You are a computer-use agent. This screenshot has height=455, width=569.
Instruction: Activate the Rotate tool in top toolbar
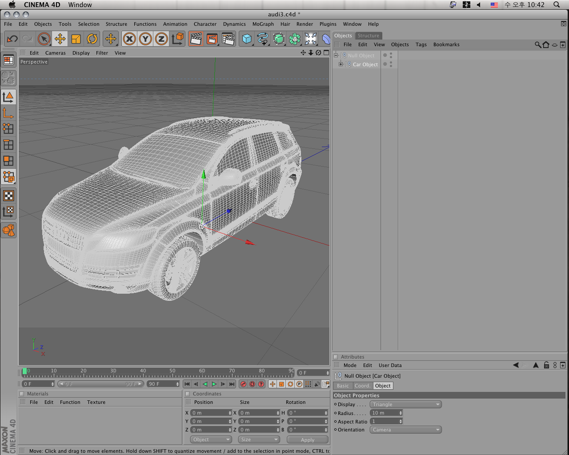tap(92, 39)
